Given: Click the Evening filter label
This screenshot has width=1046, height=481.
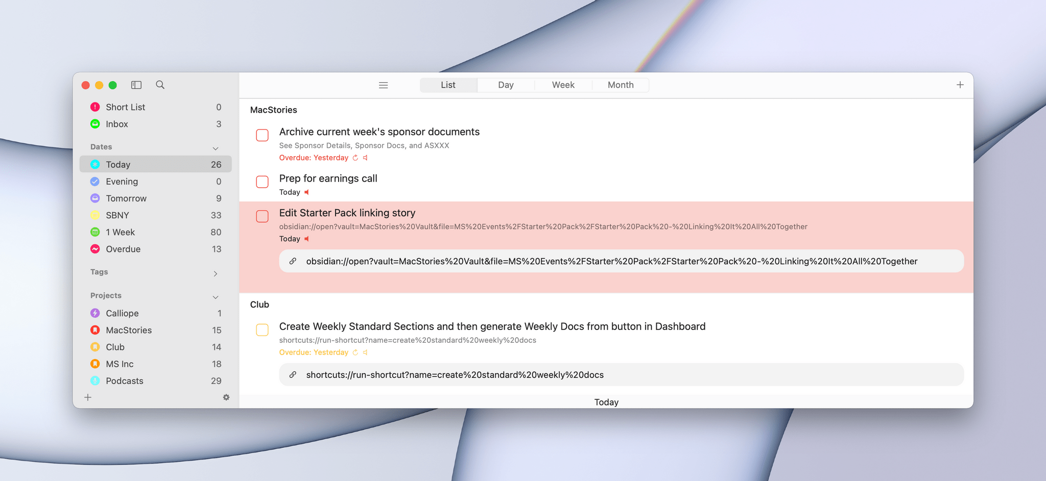Looking at the screenshot, I should pyautogui.click(x=122, y=182).
